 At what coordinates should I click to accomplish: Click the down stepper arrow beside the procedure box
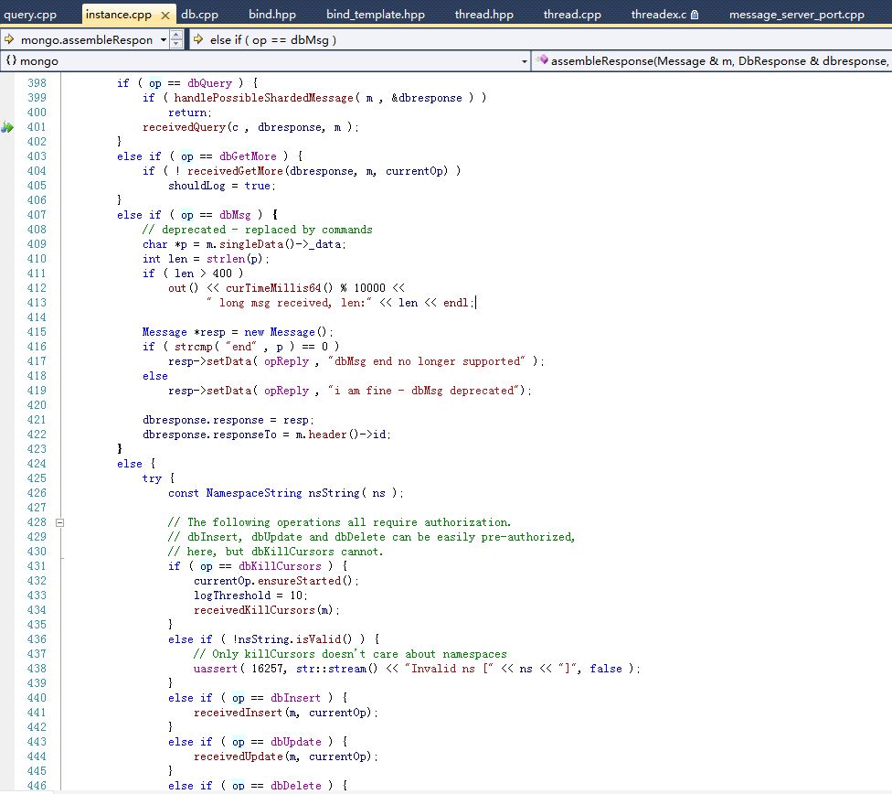coord(175,44)
